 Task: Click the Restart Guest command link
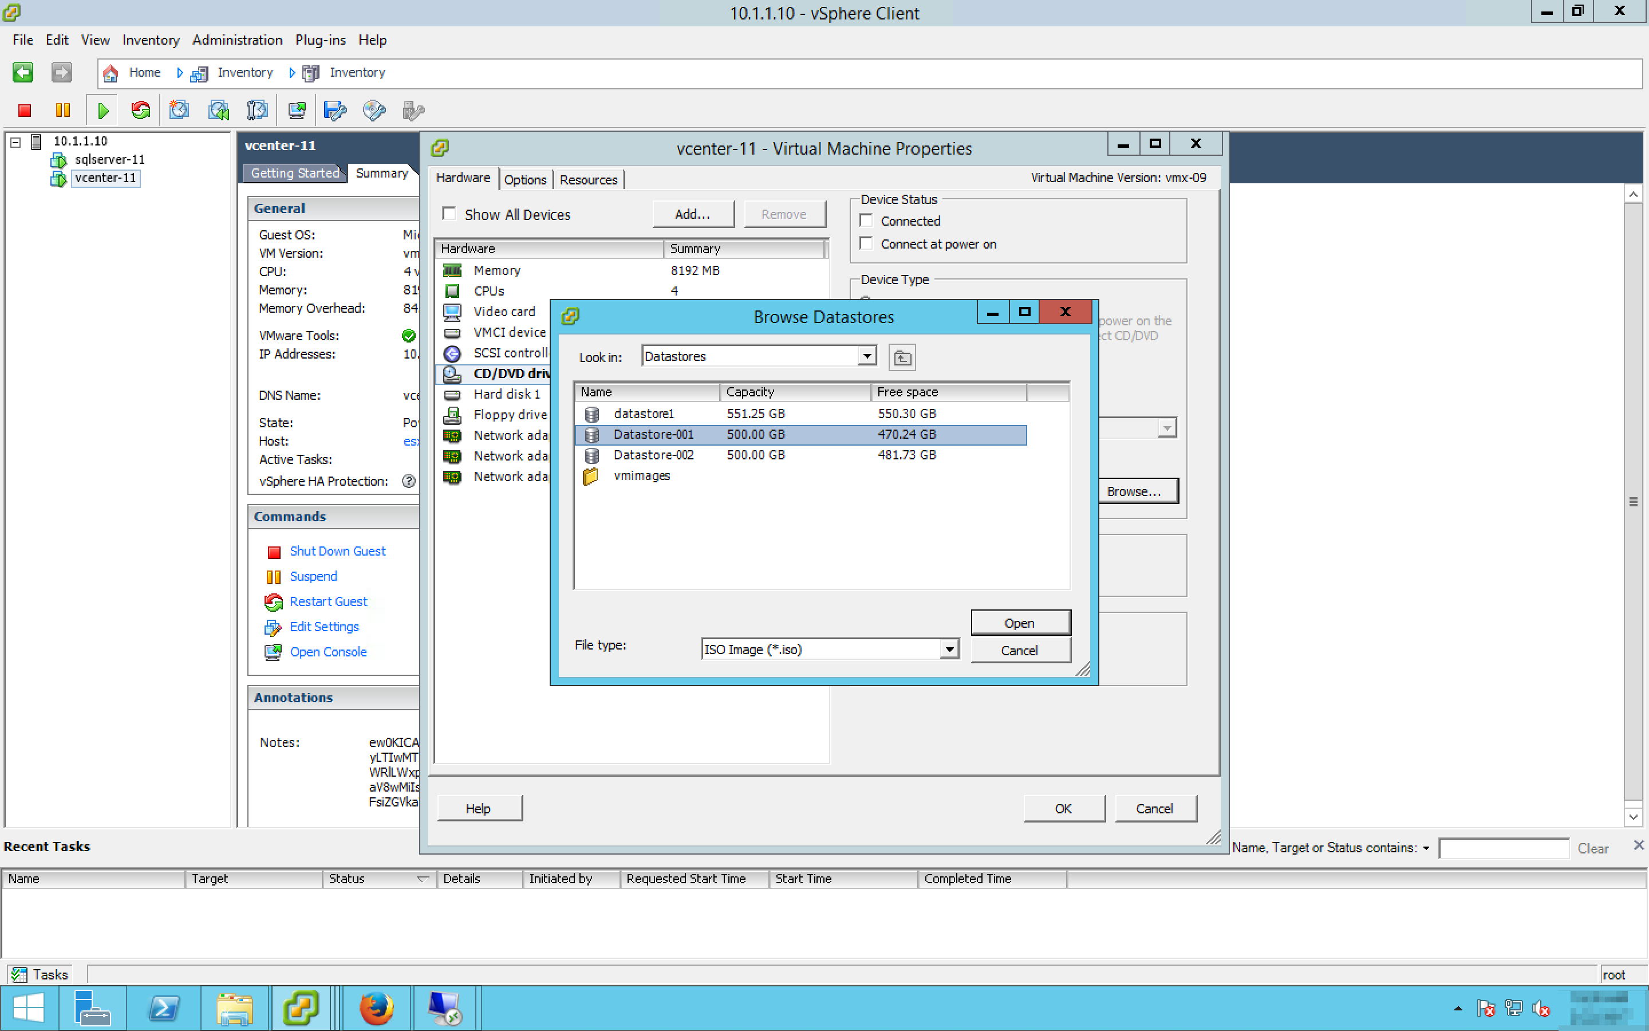328,601
